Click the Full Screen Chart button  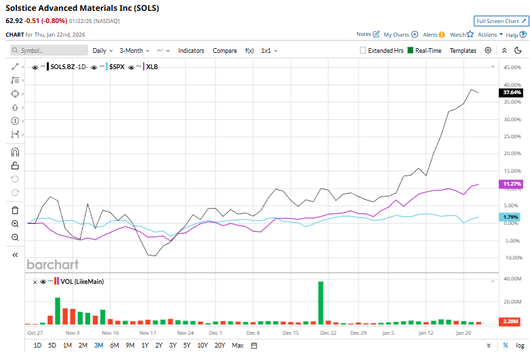(501, 21)
